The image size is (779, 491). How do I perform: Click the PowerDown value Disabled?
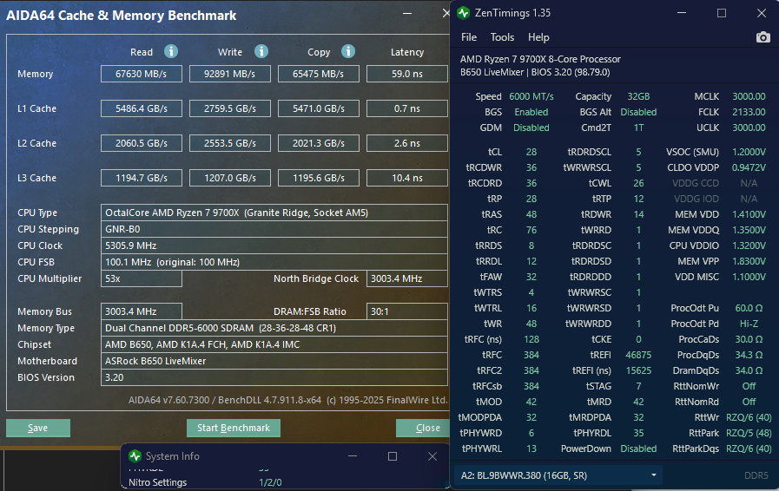tap(638, 448)
